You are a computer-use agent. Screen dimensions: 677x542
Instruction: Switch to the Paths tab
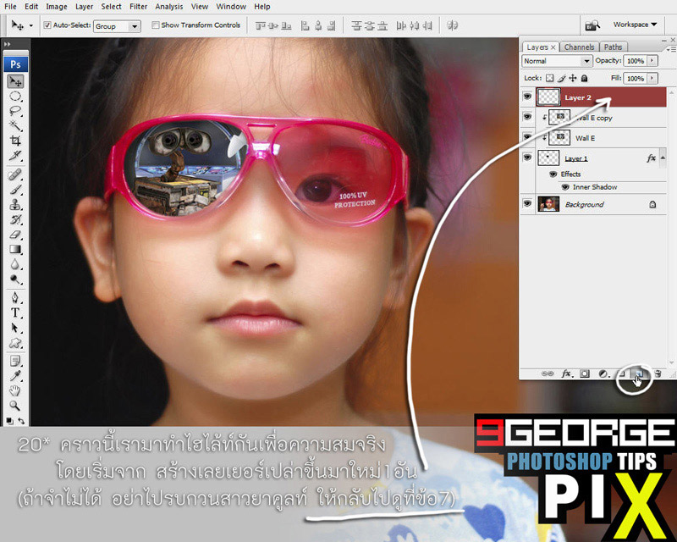[613, 47]
